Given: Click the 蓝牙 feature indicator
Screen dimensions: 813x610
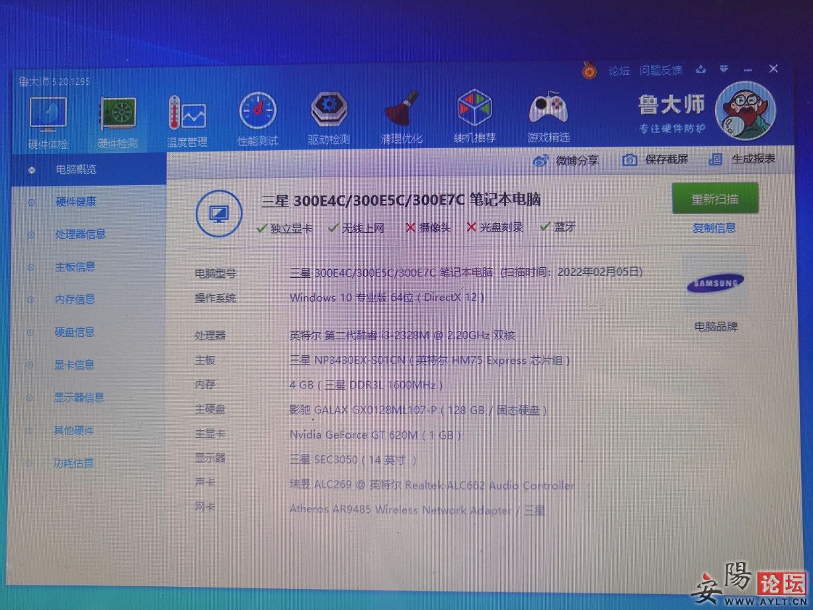Looking at the screenshot, I should pyautogui.click(x=558, y=227).
